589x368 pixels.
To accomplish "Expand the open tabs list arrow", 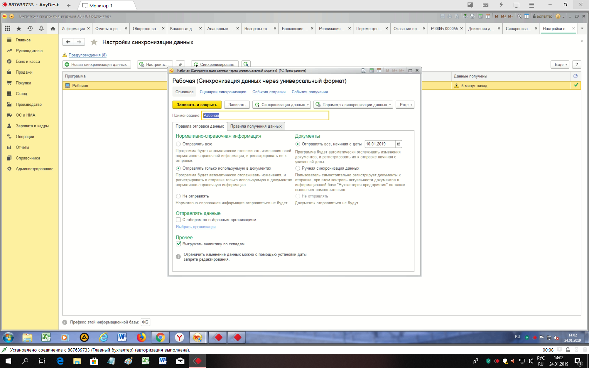I will pos(582,28).
